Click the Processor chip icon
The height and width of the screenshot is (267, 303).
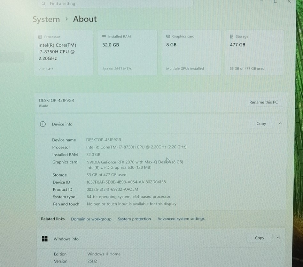pos(40,37)
